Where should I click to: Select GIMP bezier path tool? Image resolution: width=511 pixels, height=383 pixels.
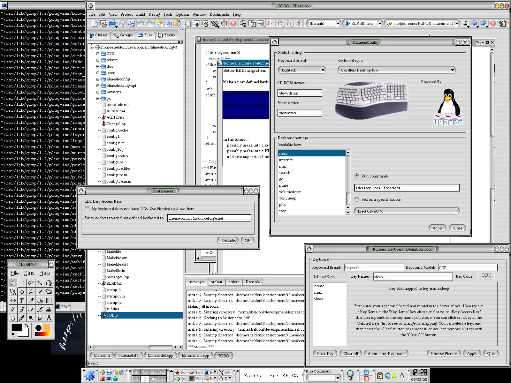49,283
